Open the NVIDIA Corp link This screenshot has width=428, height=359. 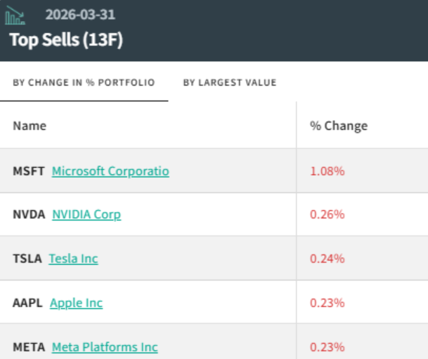click(86, 215)
